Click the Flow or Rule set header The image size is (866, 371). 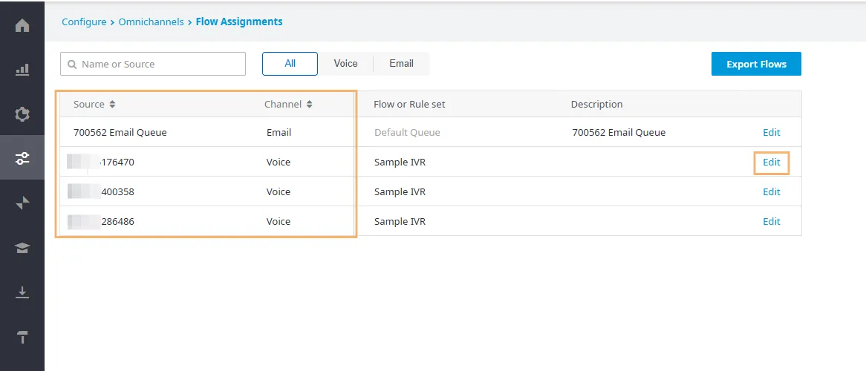409,105
